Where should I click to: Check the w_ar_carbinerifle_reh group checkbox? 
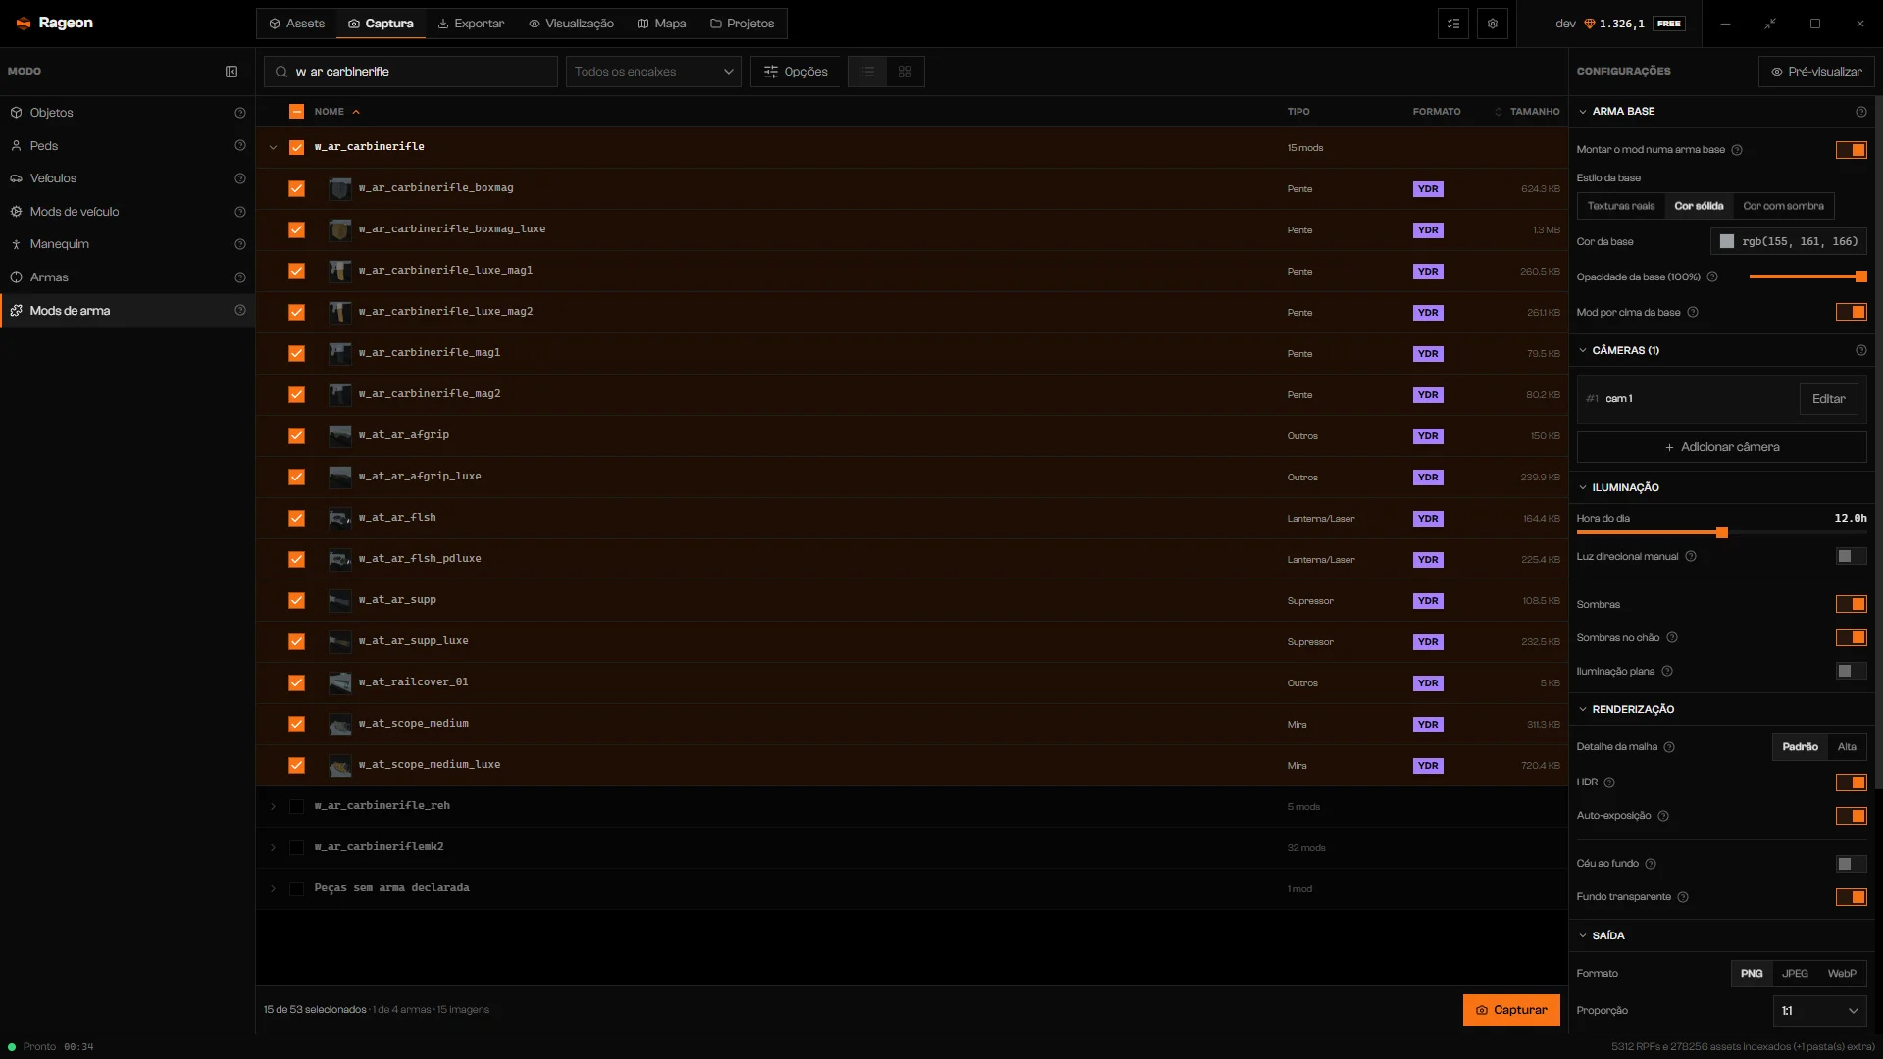coord(296,806)
